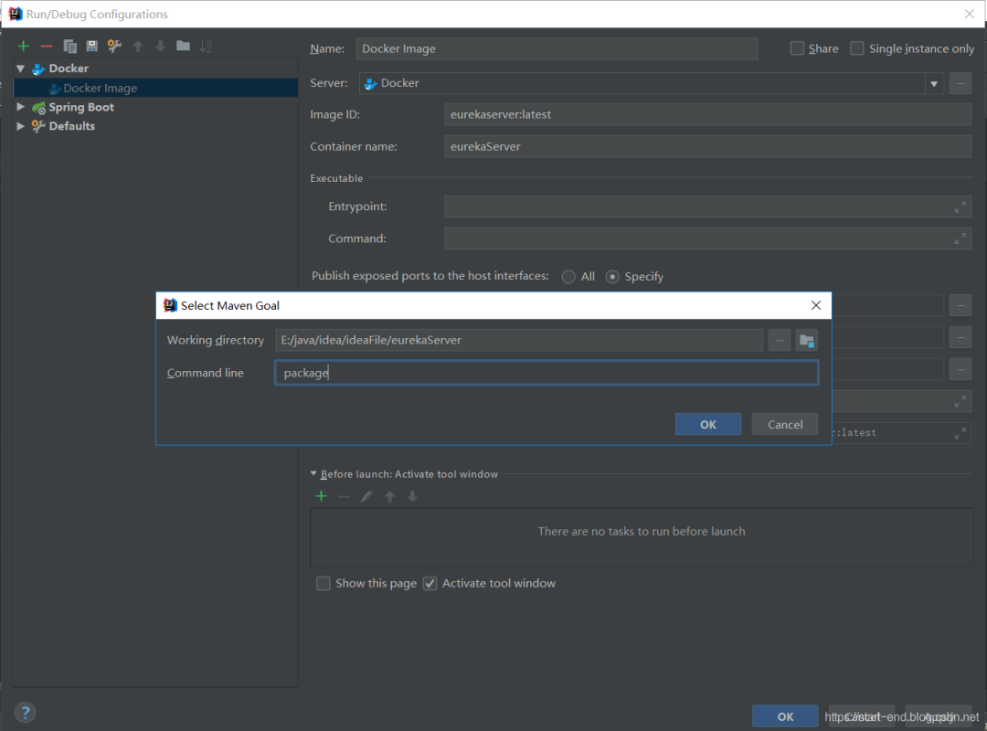
Task: Select Docker Image in the configuration tree
Action: (101, 87)
